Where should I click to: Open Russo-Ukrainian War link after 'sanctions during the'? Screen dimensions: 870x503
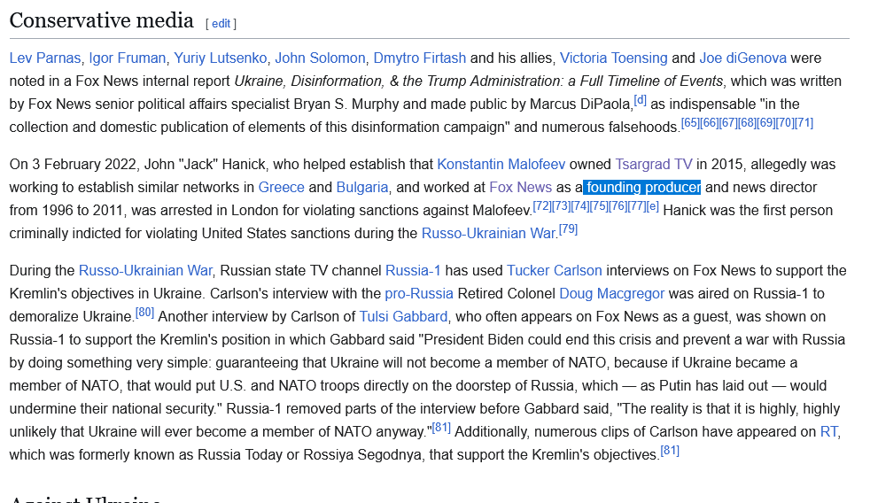pos(488,234)
